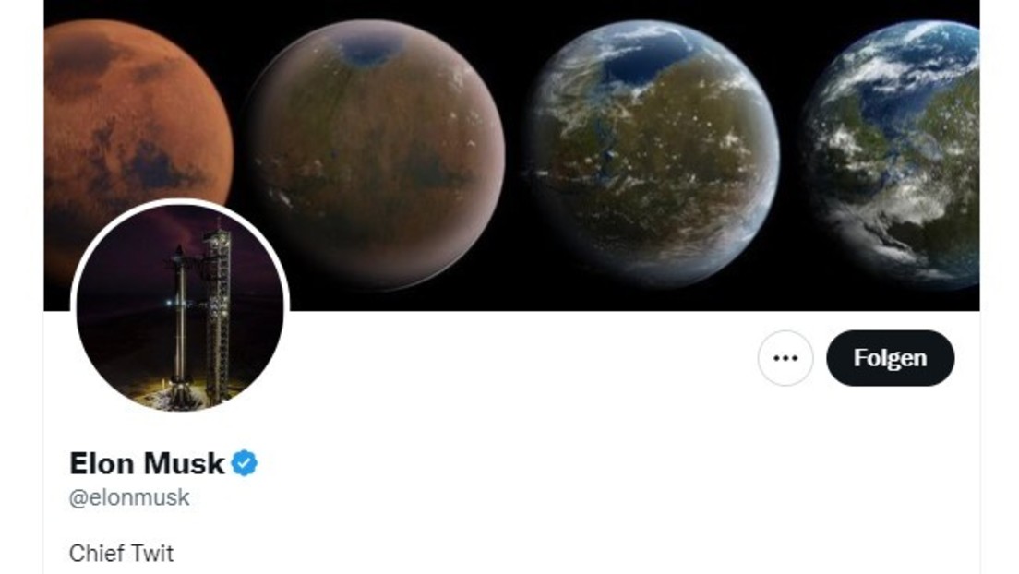The image size is (1019, 574).
Task: Click the blue verified checkmark badge
Action: coord(245,463)
